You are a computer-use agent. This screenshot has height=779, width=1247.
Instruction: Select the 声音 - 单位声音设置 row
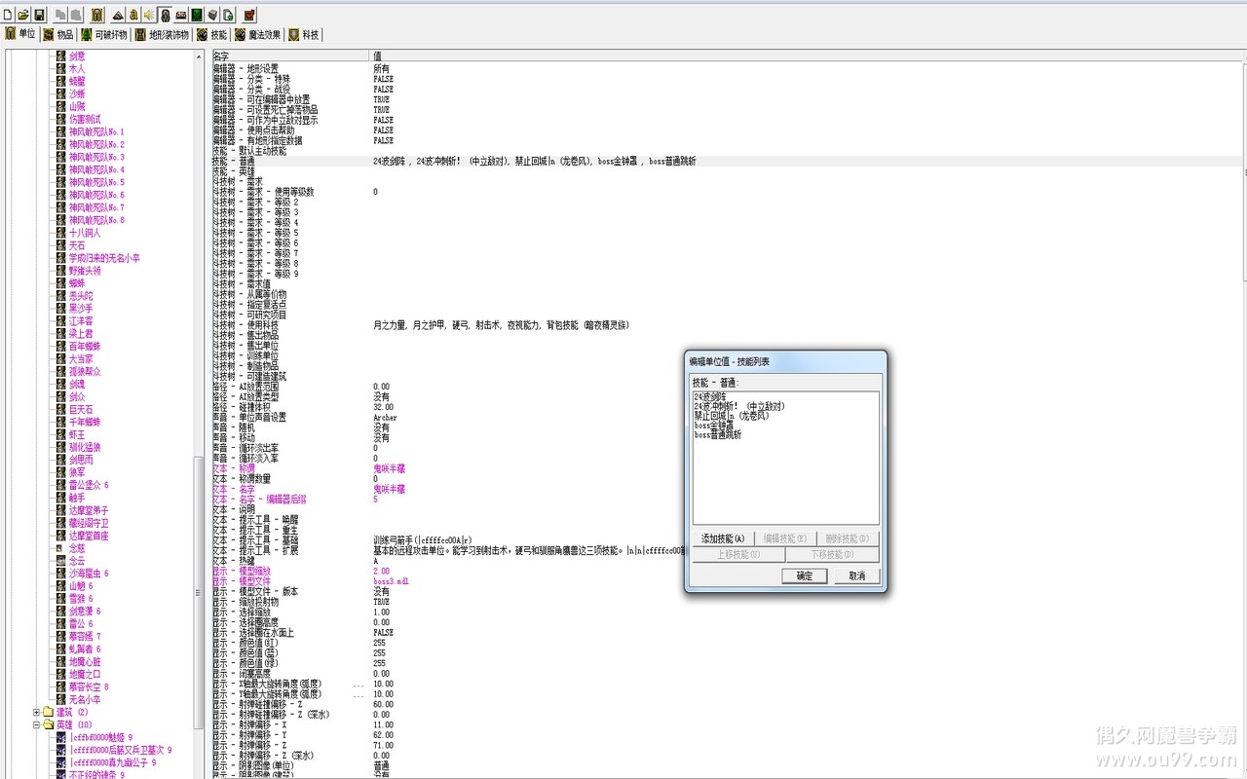pos(728,417)
